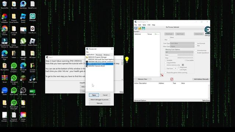Toggle the Fast Scan checkbox
The image size is (235, 132).
pyautogui.click(x=166, y=69)
